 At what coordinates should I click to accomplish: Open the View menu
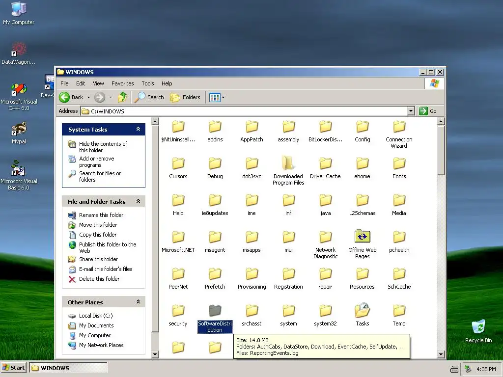[98, 83]
